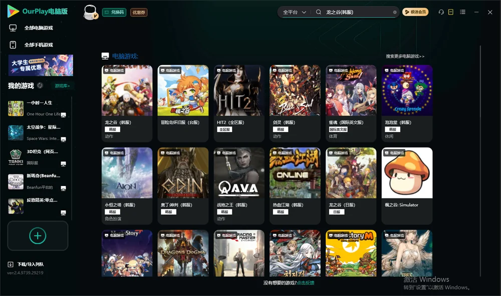Open the 全部手机游戏 section
This screenshot has width=501, height=296.
tap(39, 45)
